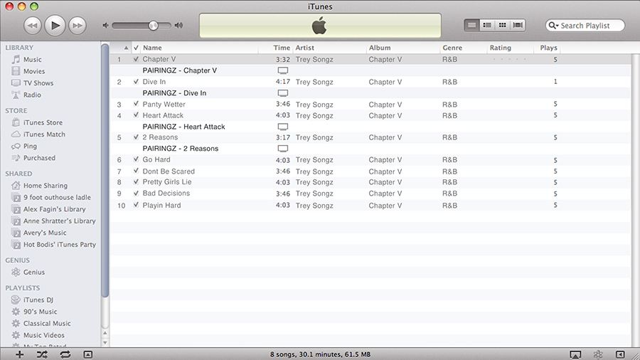640x360 pixels.
Task: Uncheck the Heart Attack checkbox
Action: (136, 115)
